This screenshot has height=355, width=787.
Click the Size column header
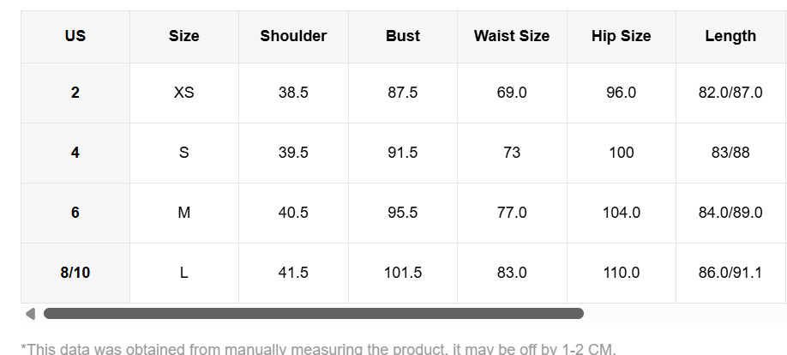click(183, 36)
